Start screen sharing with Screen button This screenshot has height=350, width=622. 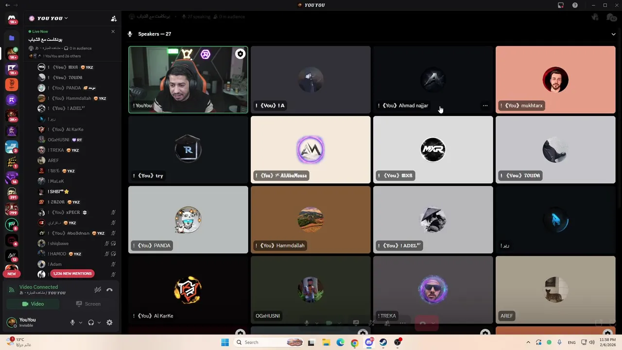click(x=88, y=304)
